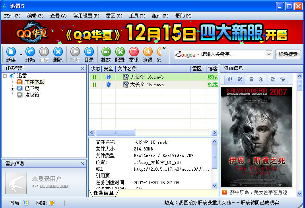Open the 工具 menu
This screenshot has width=305, height=208.
click(x=137, y=16)
